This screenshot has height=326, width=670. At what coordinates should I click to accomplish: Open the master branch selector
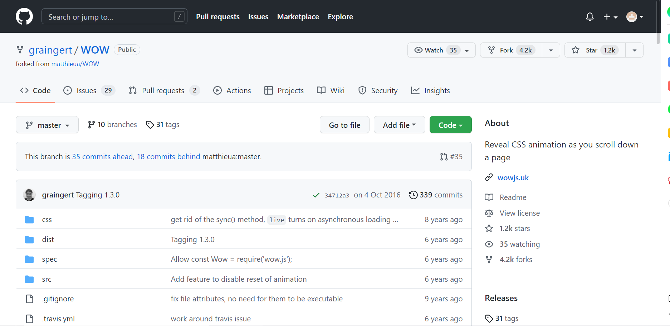(47, 125)
